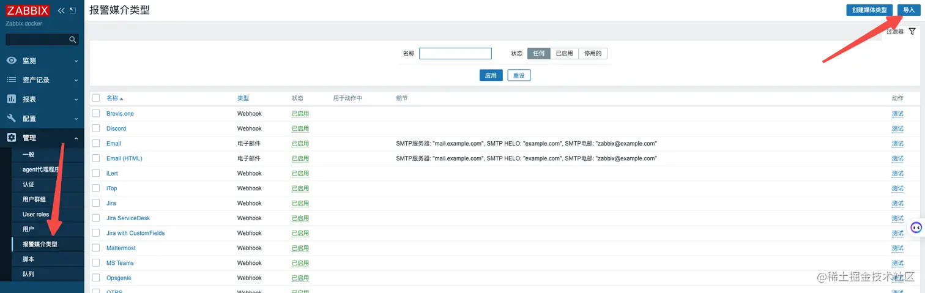Click the ZABBIX logo

28,10
